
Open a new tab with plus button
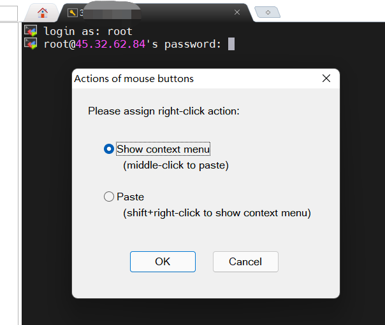268,12
